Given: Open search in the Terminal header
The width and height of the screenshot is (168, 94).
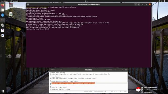Looking at the screenshot, I should point(135,4).
